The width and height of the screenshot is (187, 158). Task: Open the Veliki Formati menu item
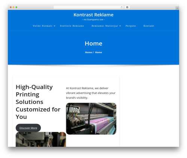(x=43, y=26)
